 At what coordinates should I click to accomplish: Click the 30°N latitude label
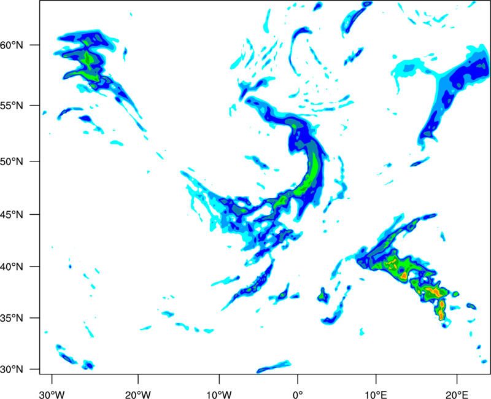pos(12,370)
